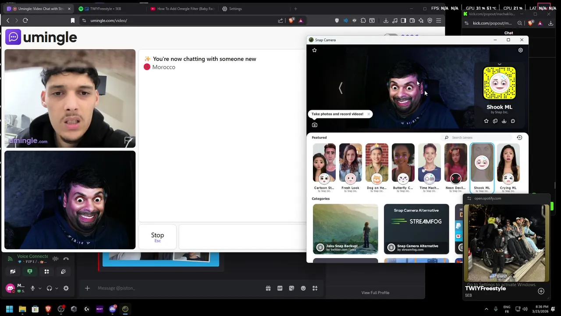Click the download icon under Shook ML
Viewport: 561px width, 316px height.
[504, 121]
